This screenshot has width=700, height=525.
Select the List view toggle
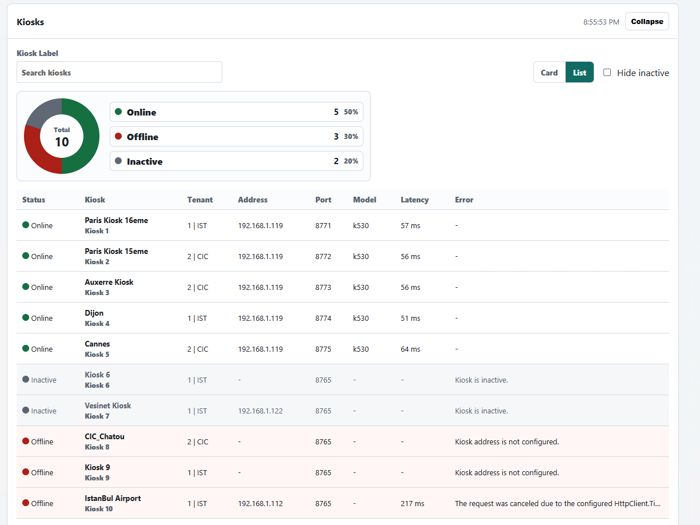click(x=579, y=73)
